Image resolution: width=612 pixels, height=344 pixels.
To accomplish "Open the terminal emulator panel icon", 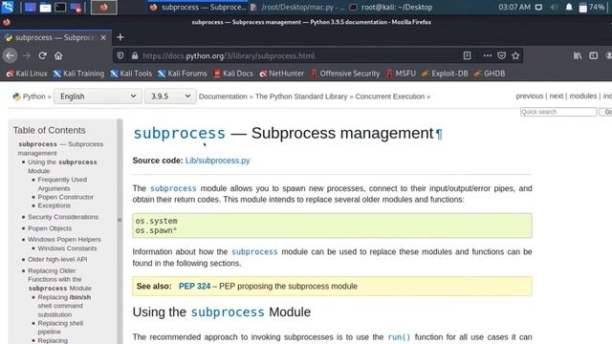I will pos(60,7).
